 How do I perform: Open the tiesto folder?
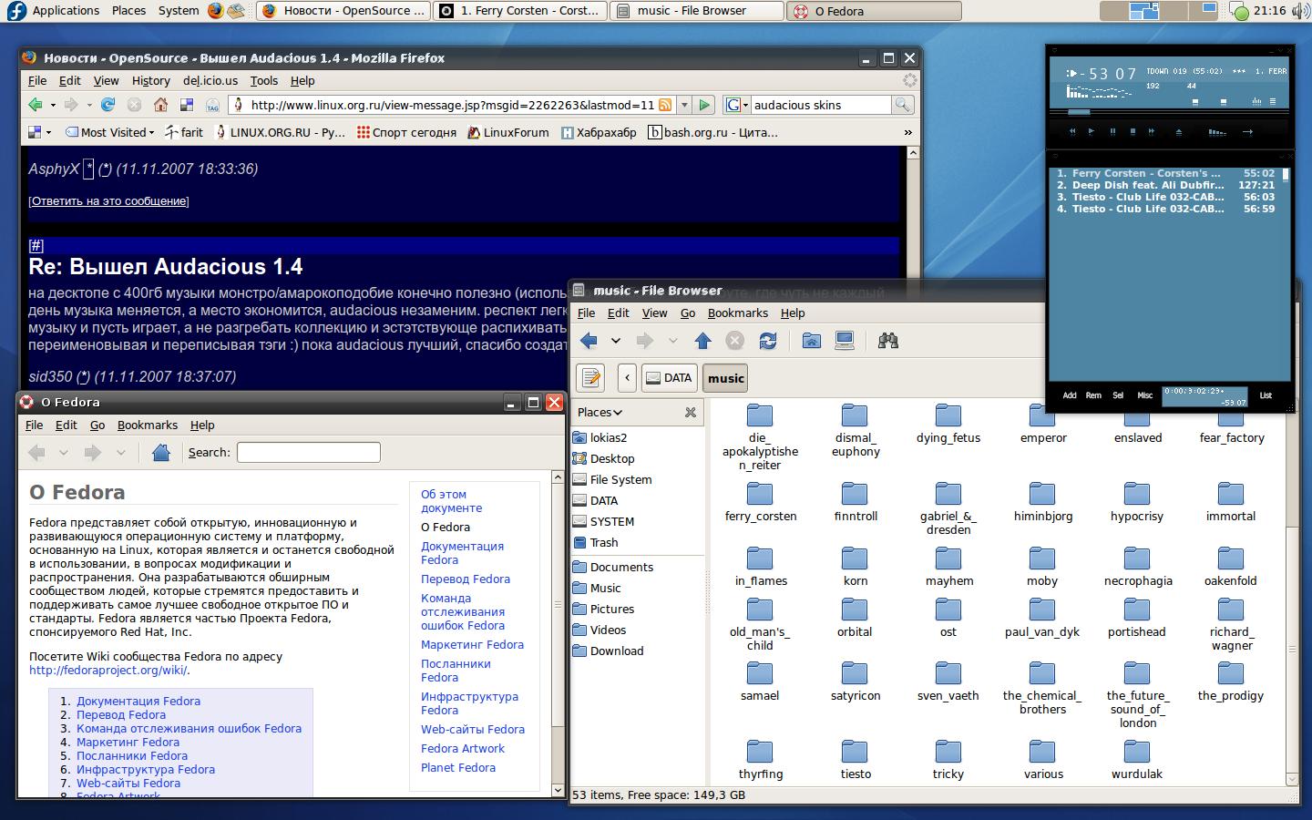click(855, 760)
